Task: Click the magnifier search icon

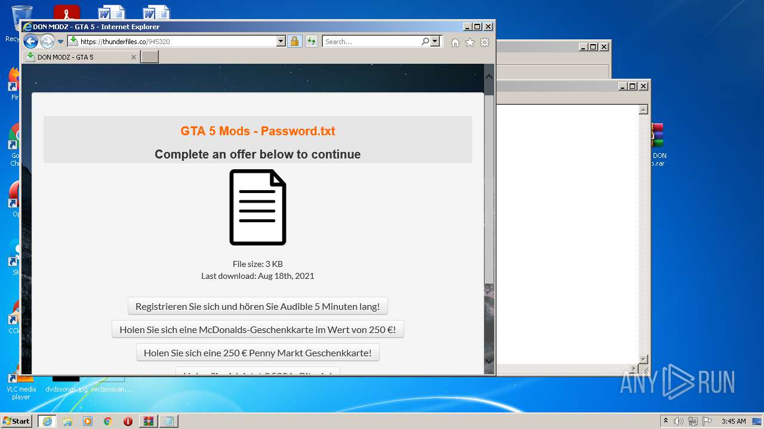Action: 425,42
